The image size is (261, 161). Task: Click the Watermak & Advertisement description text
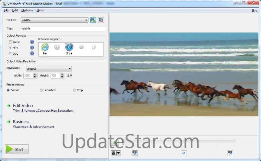(x=33, y=127)
